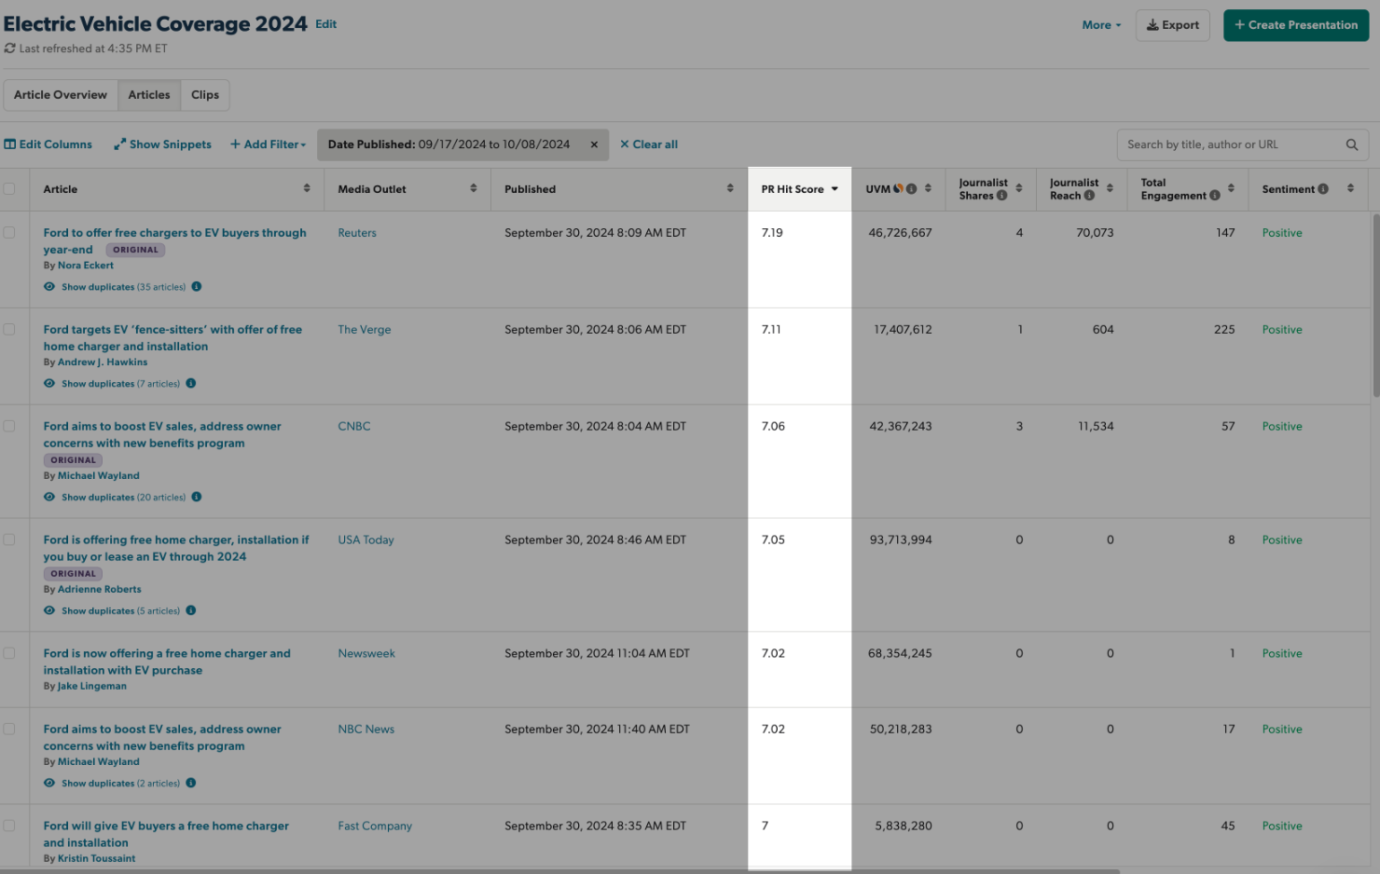This screenshot has width=1380, height=874.
Task: Open the Article Overview tab
Action: tap(60, 94)
